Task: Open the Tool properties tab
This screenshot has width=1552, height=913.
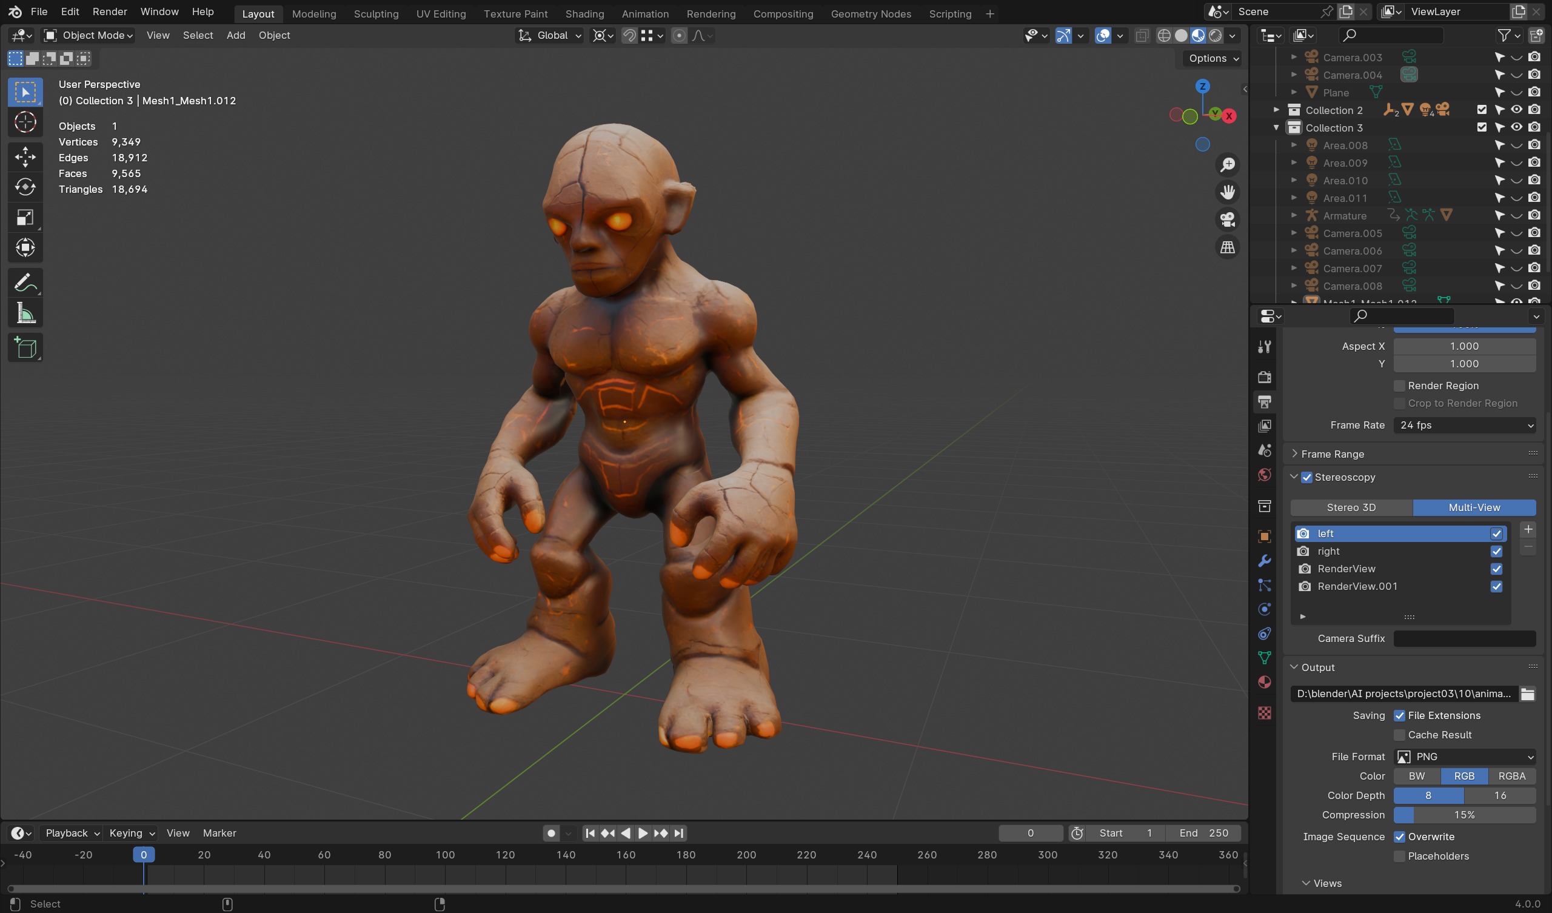Action: [x=1265, y=347]
